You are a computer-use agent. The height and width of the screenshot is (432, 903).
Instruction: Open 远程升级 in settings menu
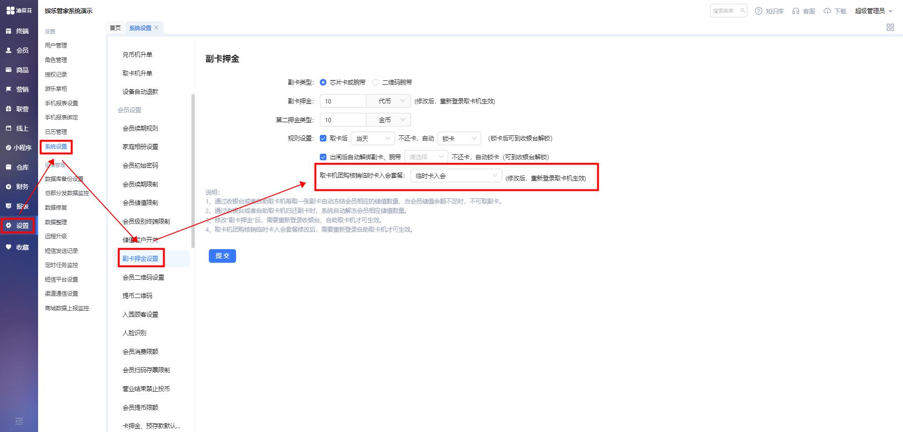pos(56,236)
